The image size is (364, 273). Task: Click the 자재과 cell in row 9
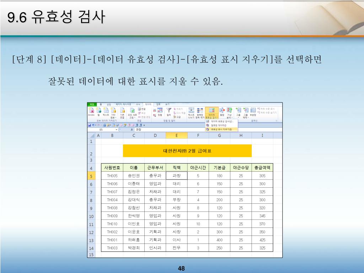click(x=155, y=208)
